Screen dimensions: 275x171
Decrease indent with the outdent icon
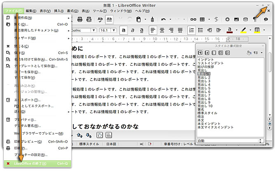209,30
